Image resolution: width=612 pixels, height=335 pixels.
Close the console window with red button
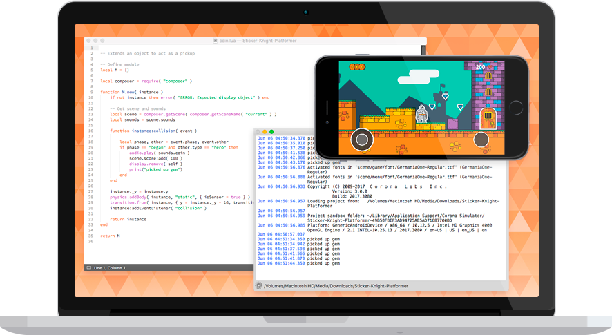coord(258,131)
